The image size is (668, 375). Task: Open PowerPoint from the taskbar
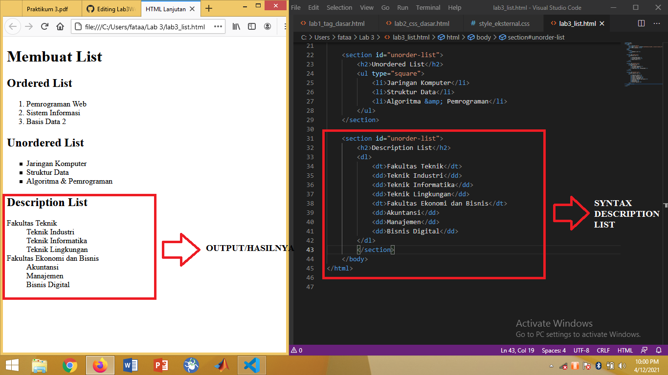point(161,365)
